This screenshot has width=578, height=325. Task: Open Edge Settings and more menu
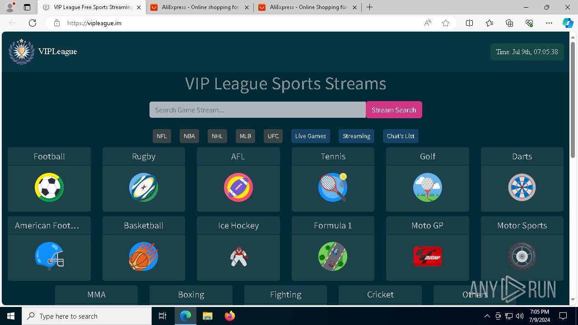coord(549,23)
